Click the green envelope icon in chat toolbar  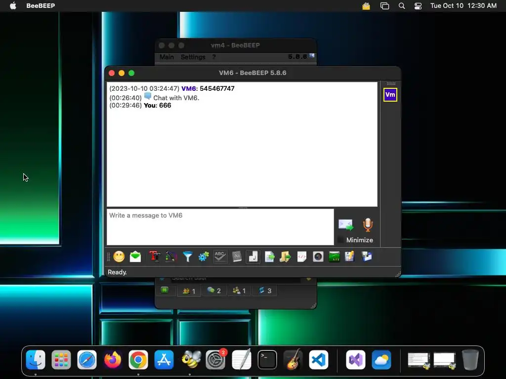click(135, 257)
